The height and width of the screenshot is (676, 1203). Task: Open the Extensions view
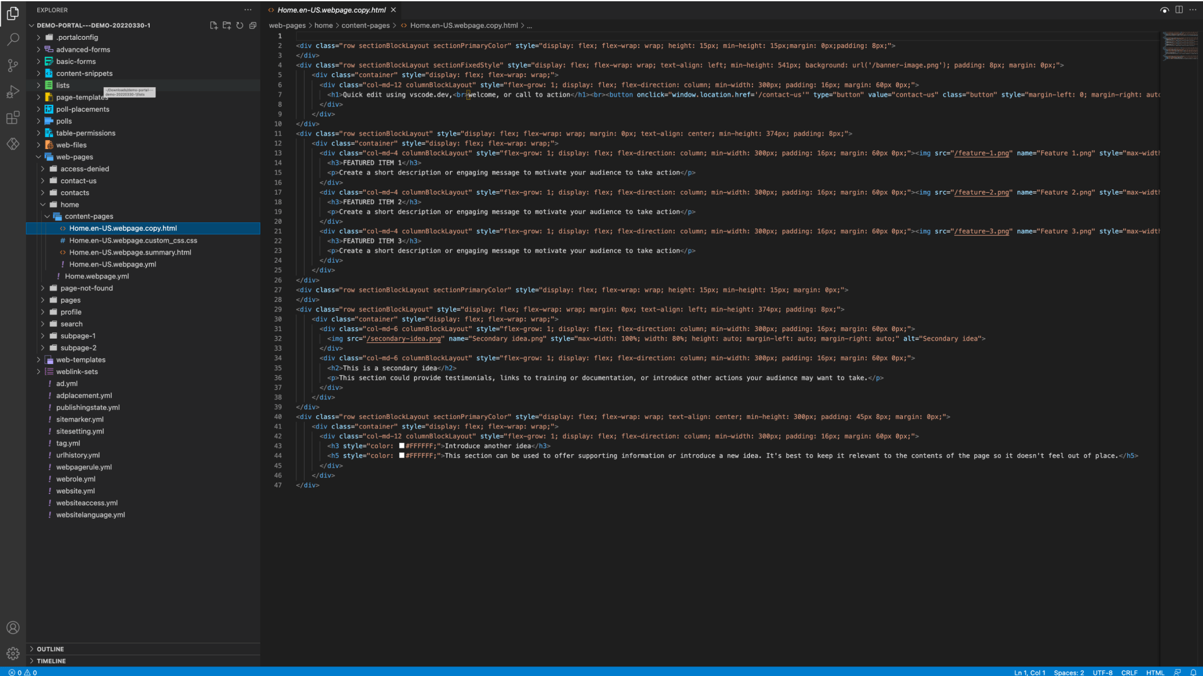point(13,118)
